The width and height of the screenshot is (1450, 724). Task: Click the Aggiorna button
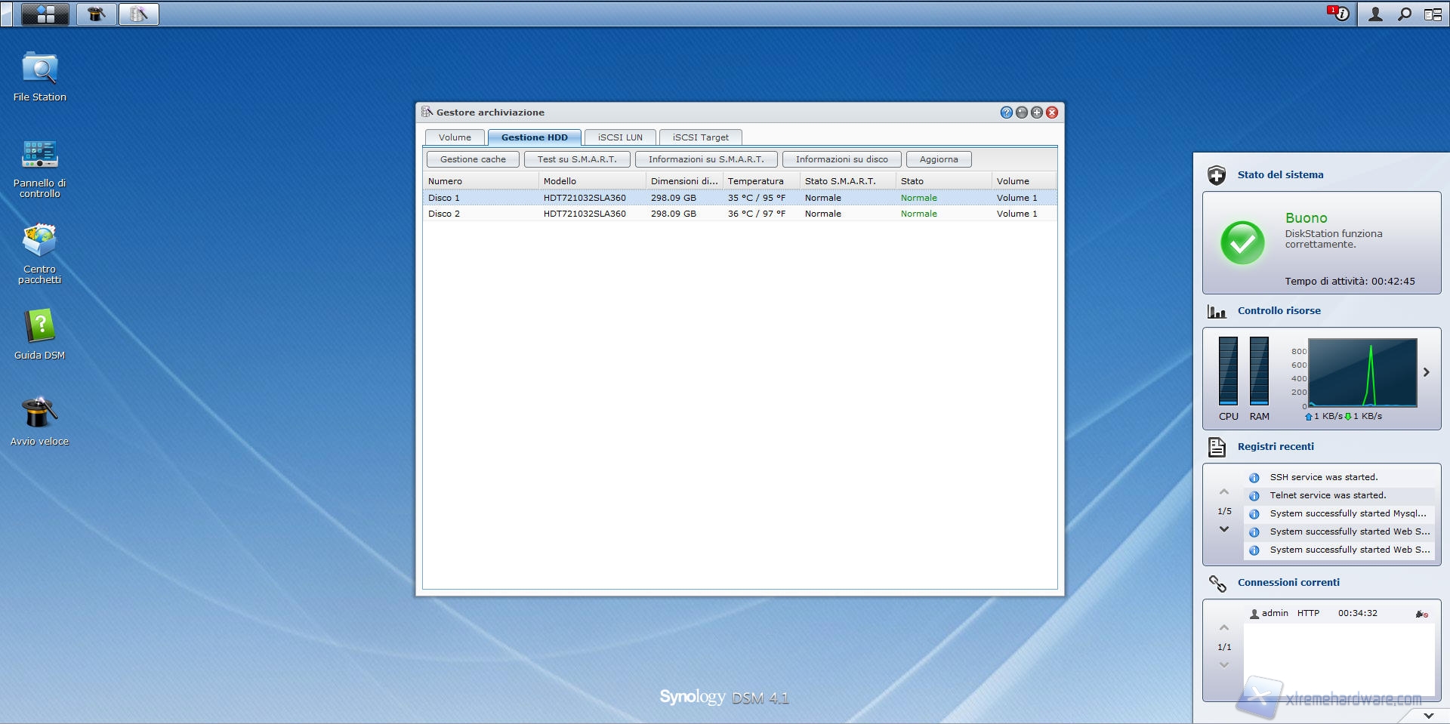point(939,159)
